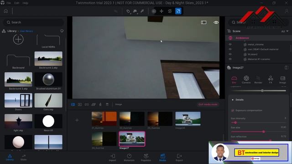
Task: Click the Library search field
Action: point(34,22)
